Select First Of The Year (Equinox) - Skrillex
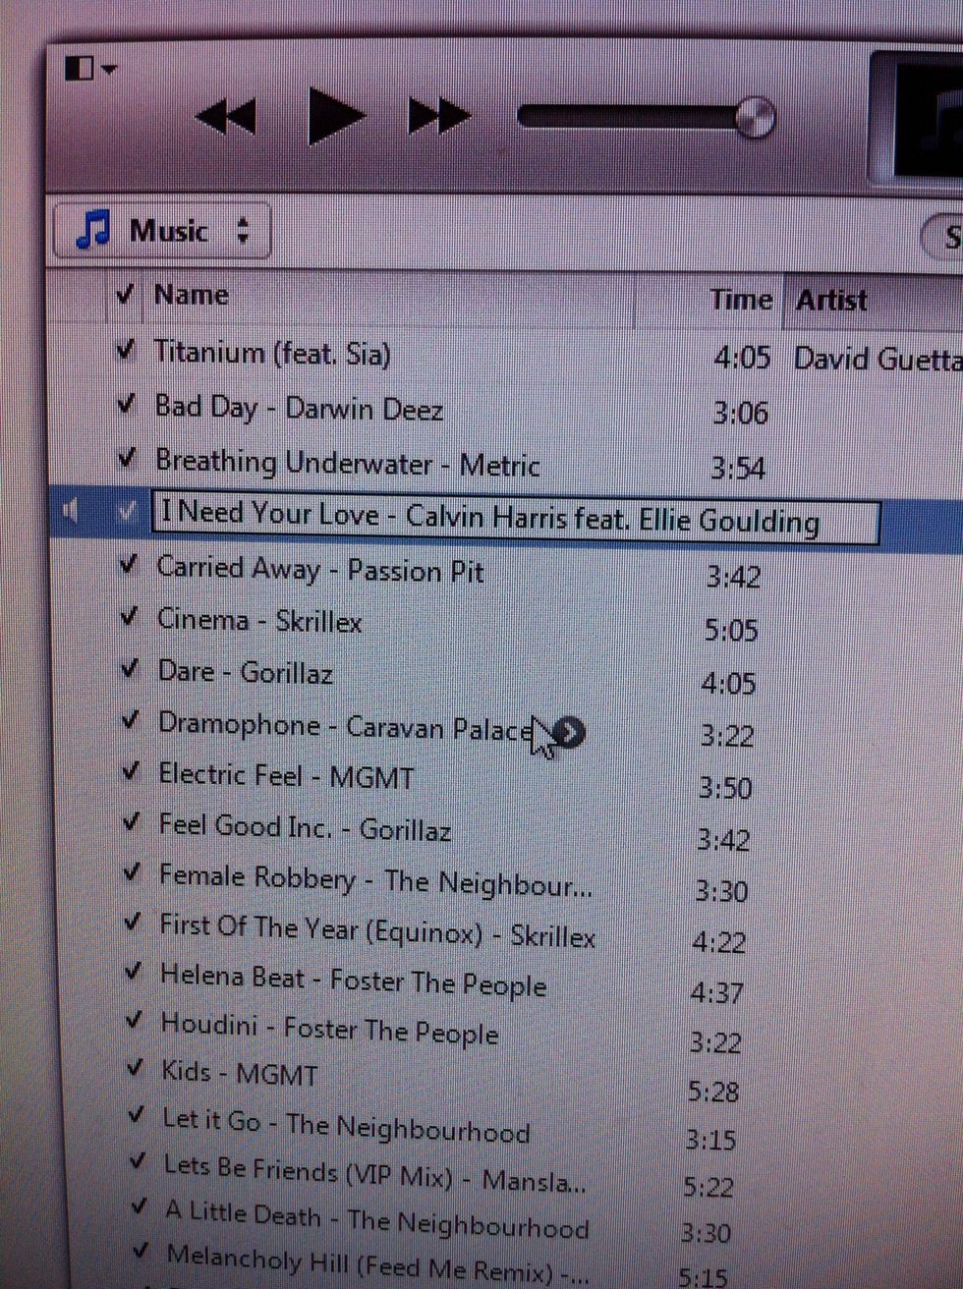 pyautogui.click(x=378, y=930)
